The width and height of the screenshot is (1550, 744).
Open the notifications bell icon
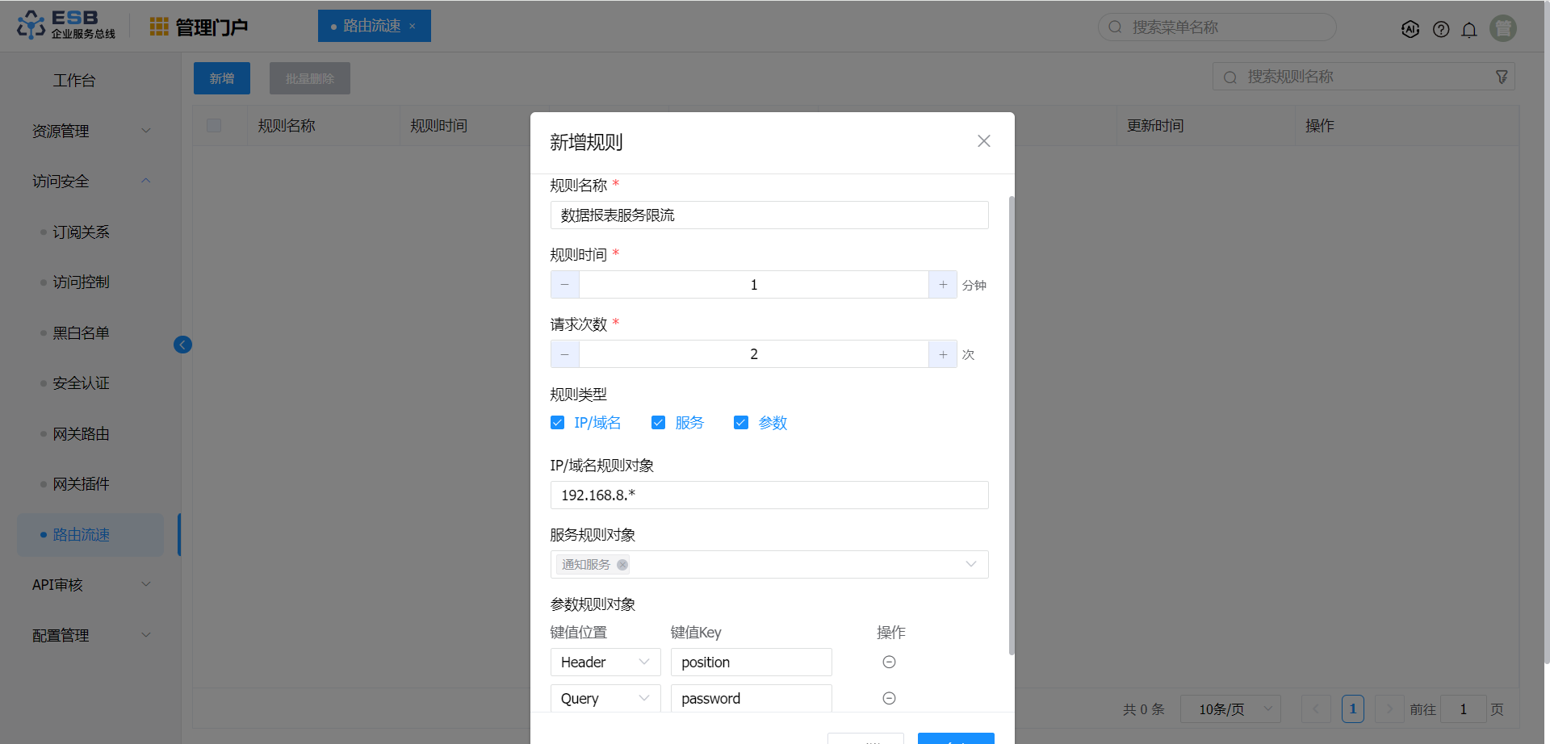point(1469,29)
